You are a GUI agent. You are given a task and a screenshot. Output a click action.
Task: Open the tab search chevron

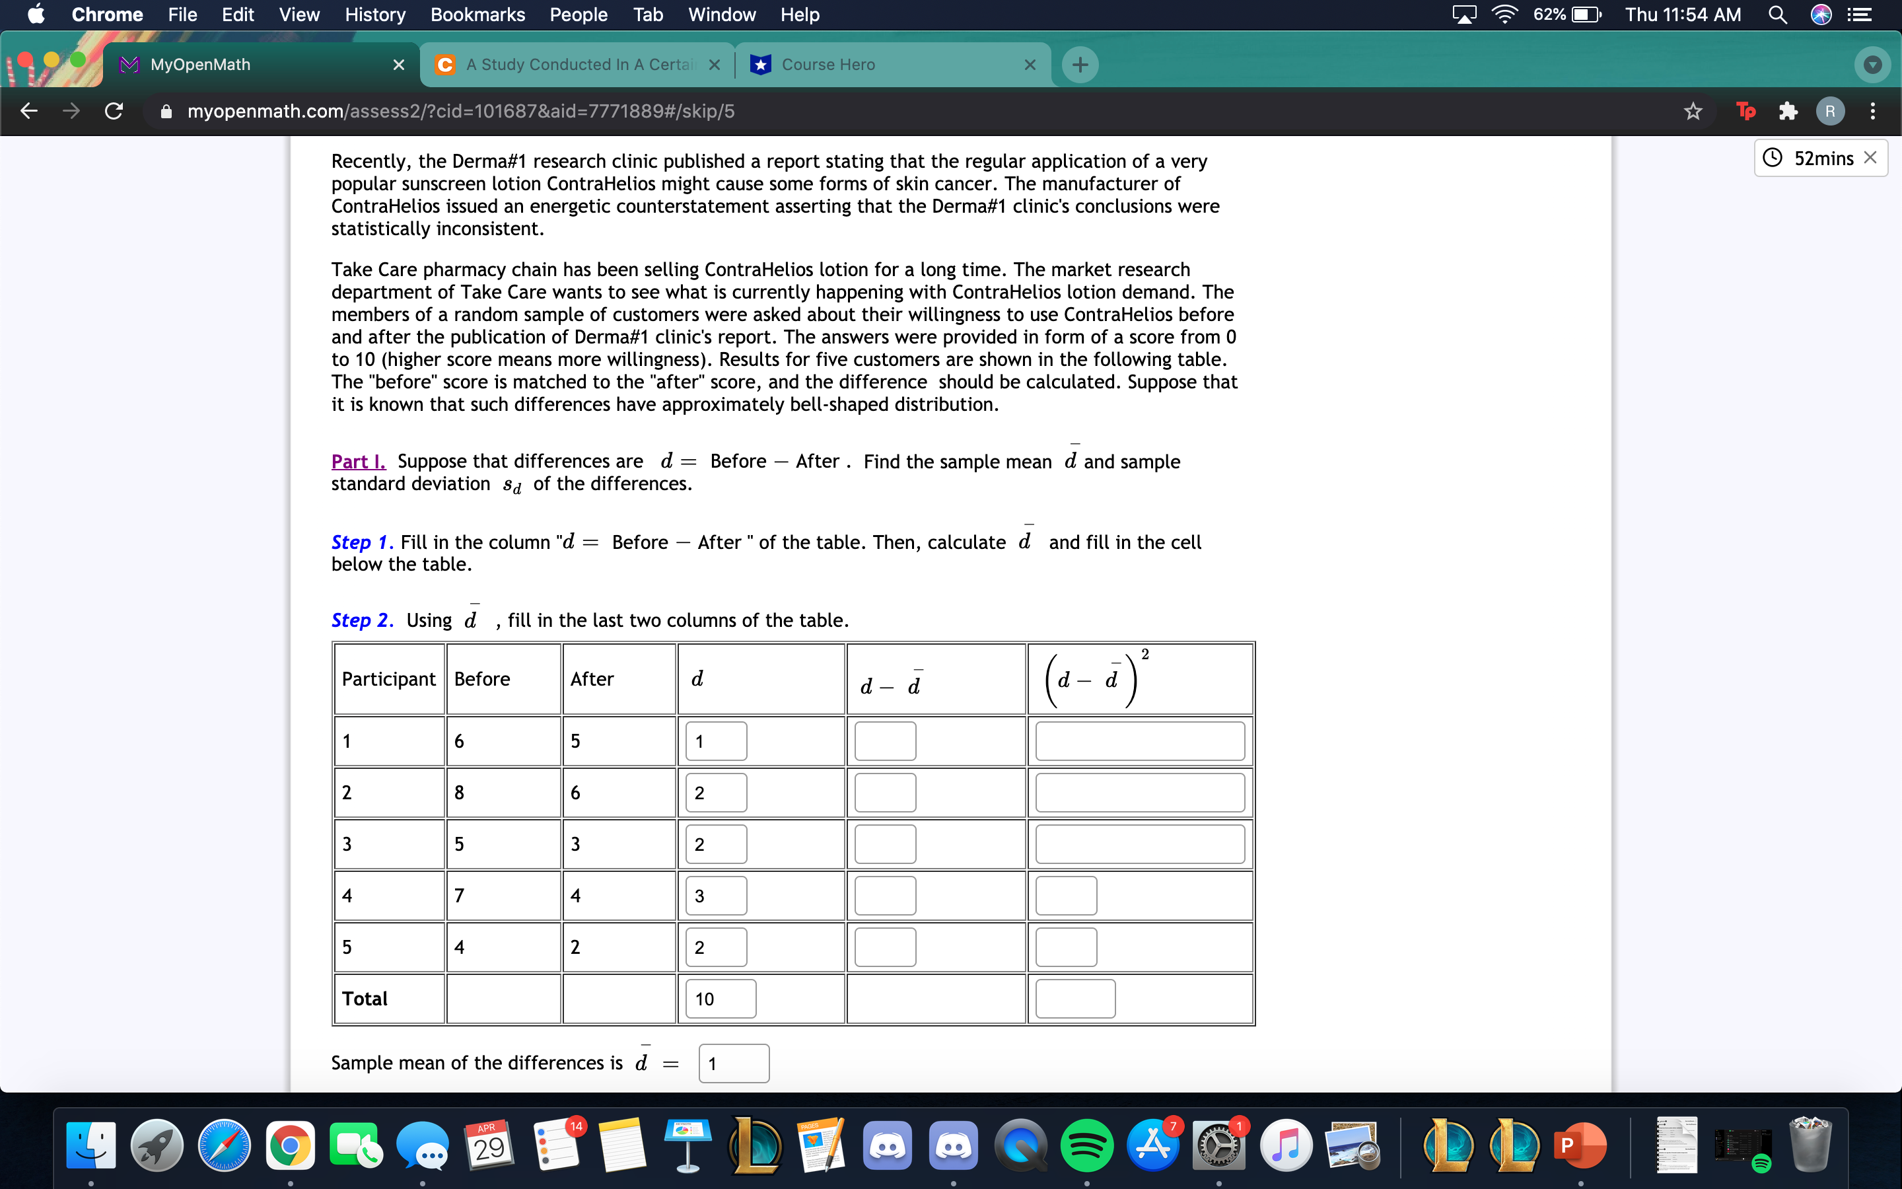coord(1873,65)
